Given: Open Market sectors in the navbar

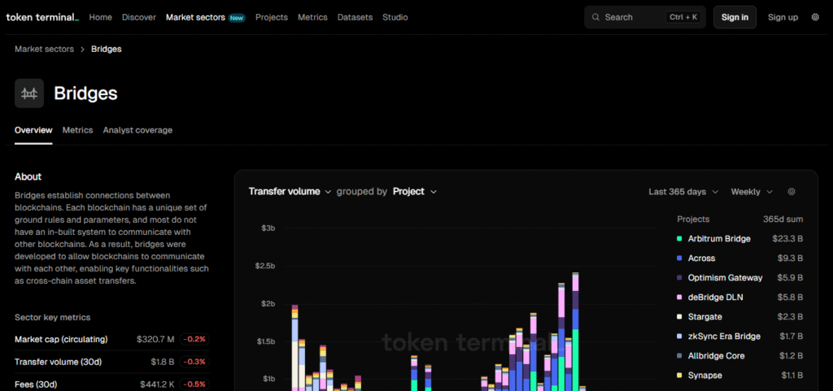Looking at the screenshot, I should click(195, 17).
